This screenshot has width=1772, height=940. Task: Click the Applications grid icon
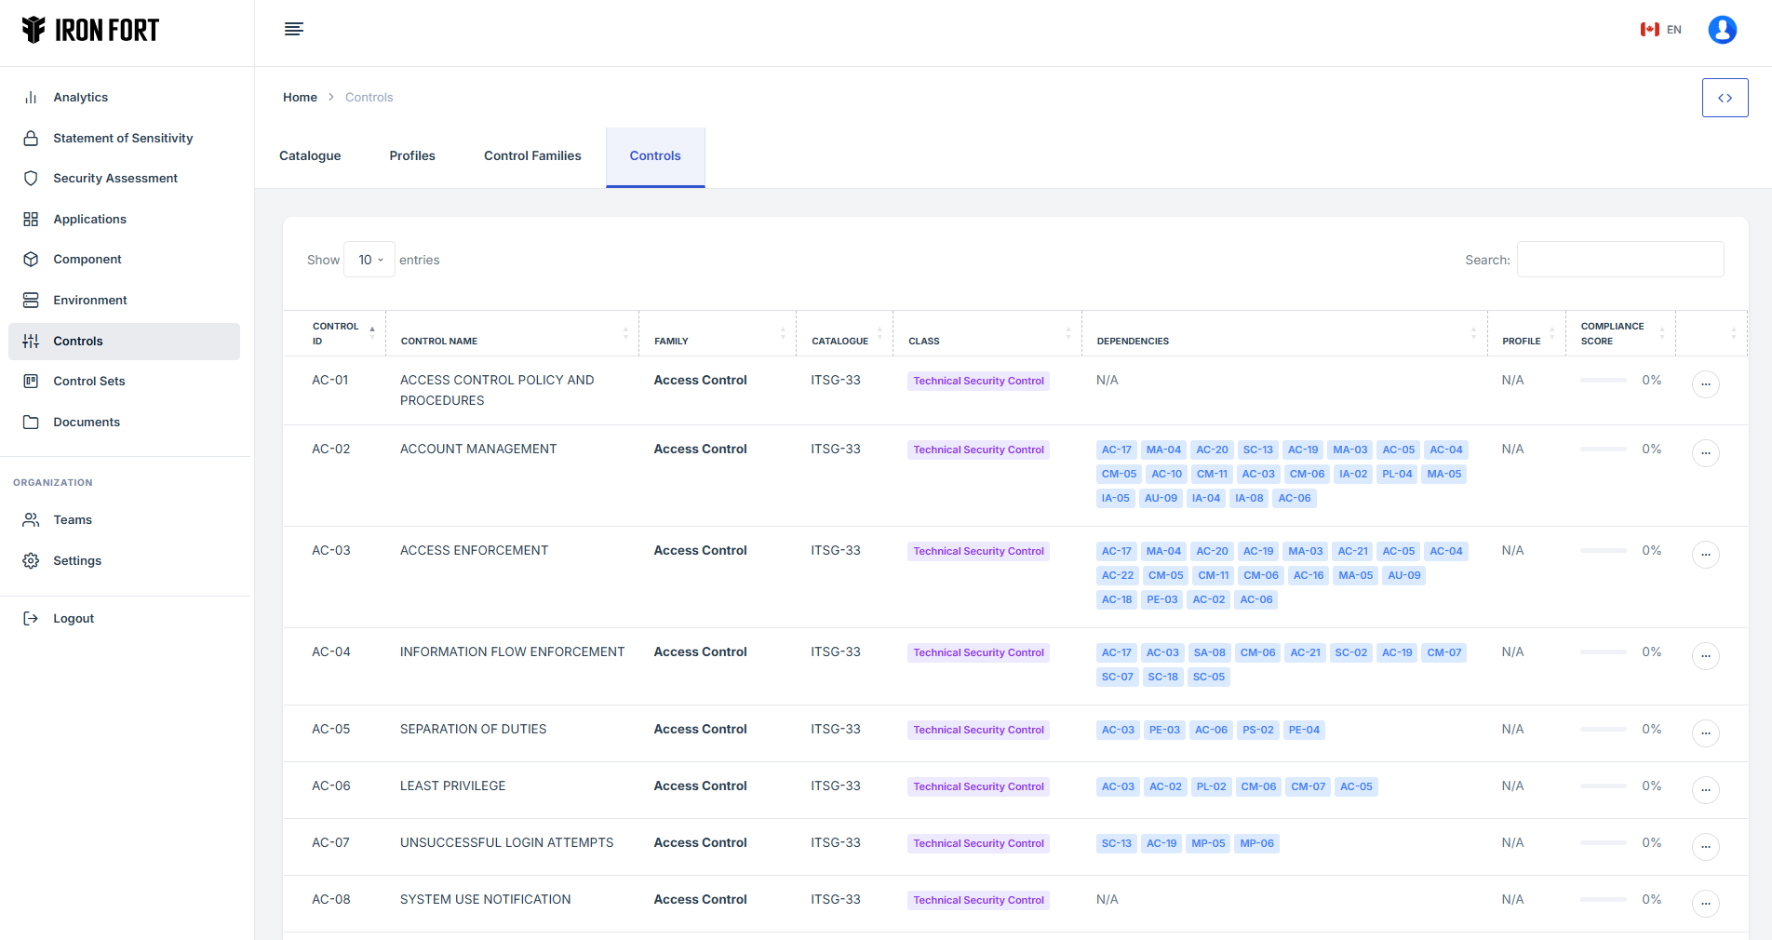click(31, 220)
